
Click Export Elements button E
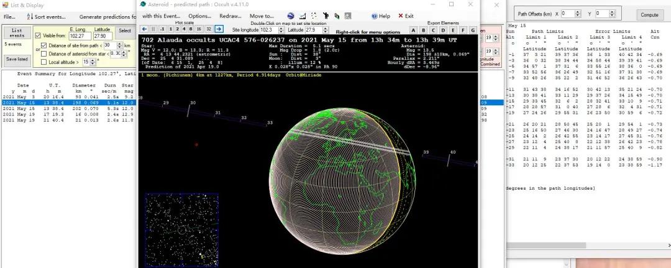tap(453, 30)
